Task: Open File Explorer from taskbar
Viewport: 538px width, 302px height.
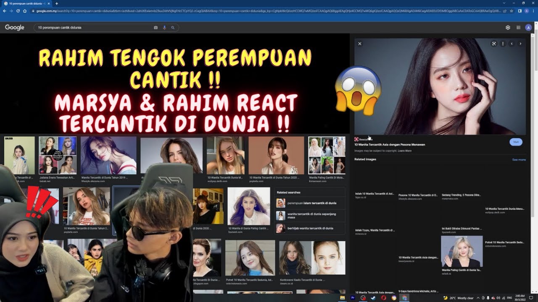Action: click(x=343, y=298)
